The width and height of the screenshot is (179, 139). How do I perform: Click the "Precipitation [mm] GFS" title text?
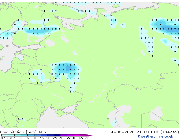pos(23,132)
